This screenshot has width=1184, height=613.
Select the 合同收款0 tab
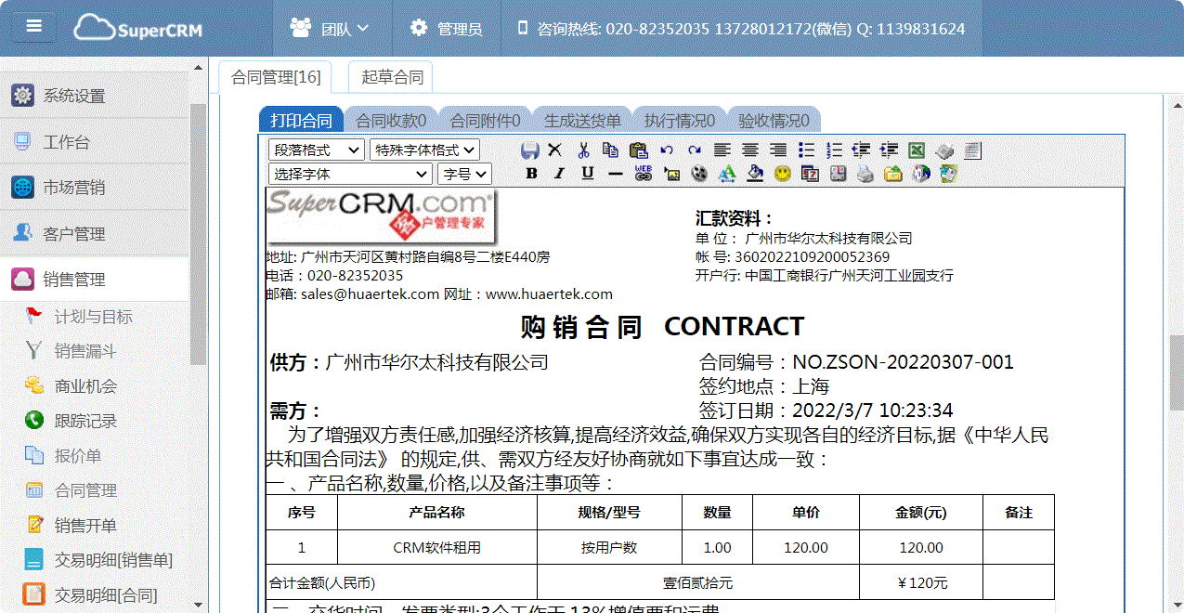pyautogui.click(x=391, y=120)
